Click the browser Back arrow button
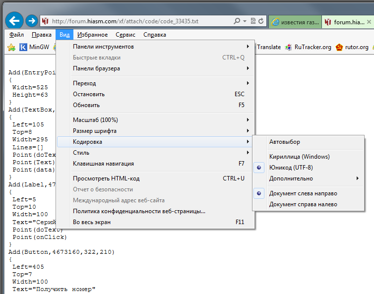This screenshot has height=294, width=374. point(14,21)
